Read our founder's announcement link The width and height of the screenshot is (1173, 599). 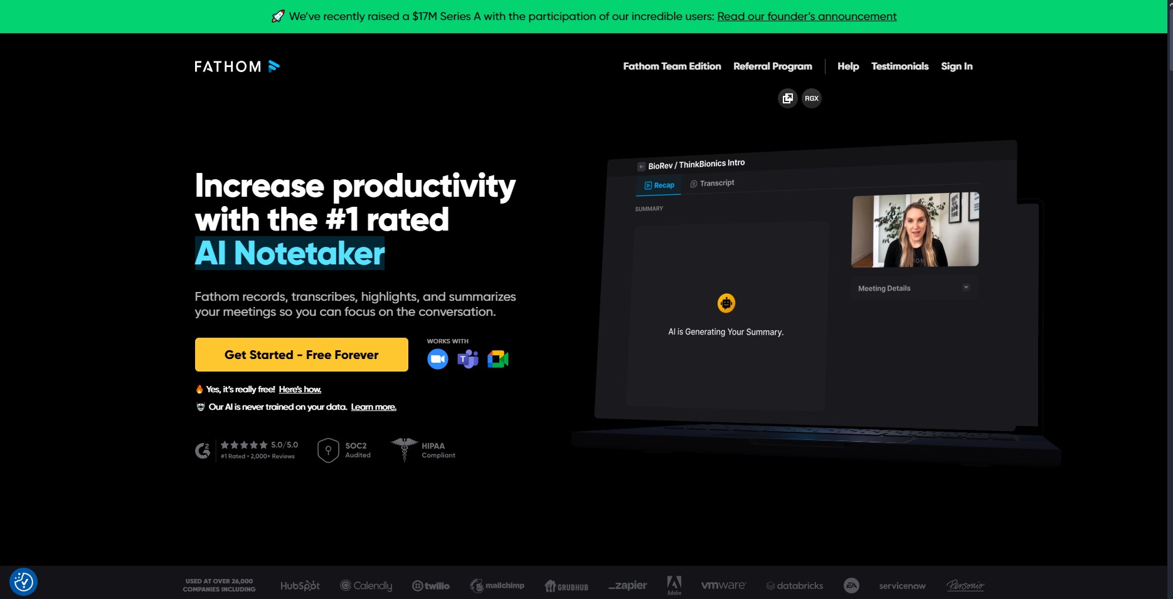[807, 16]
